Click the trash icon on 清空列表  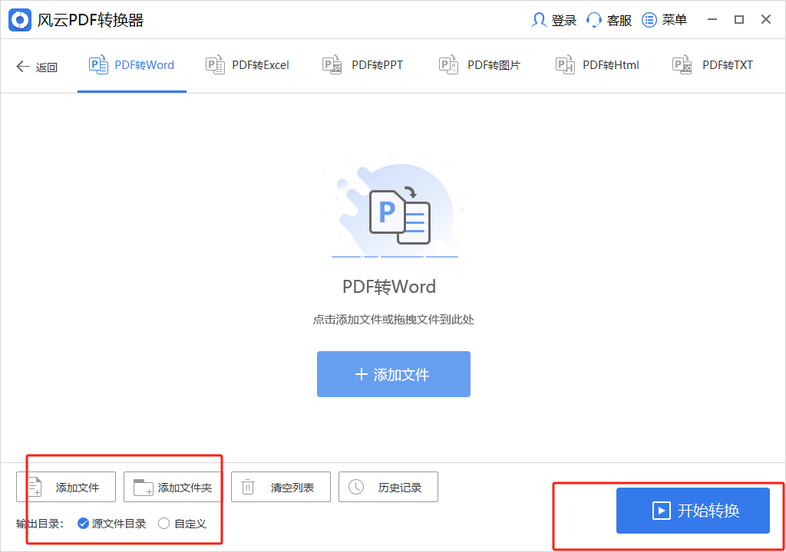248,487
